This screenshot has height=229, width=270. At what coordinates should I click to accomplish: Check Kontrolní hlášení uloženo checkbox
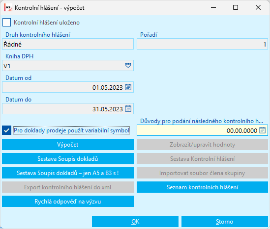click(6, 23)
